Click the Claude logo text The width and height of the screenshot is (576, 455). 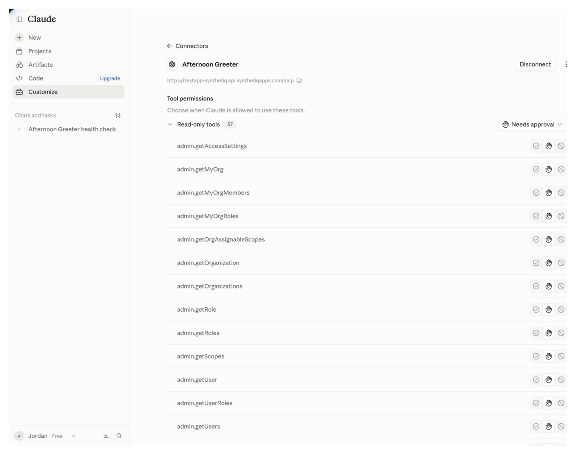coord(42,19)
